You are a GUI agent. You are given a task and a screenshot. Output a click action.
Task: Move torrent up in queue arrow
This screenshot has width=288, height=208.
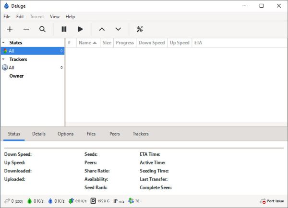(102, 29)
